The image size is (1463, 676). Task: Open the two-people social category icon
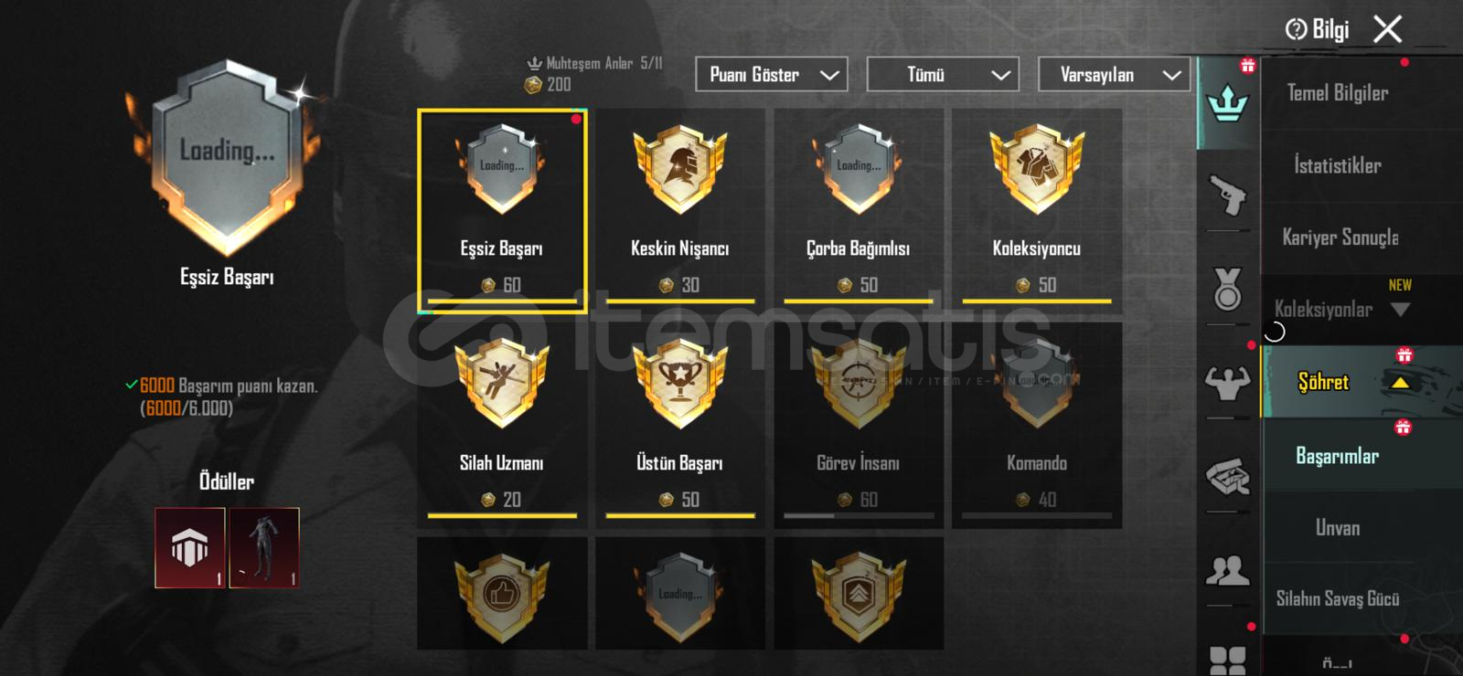tap(1227, 571)
